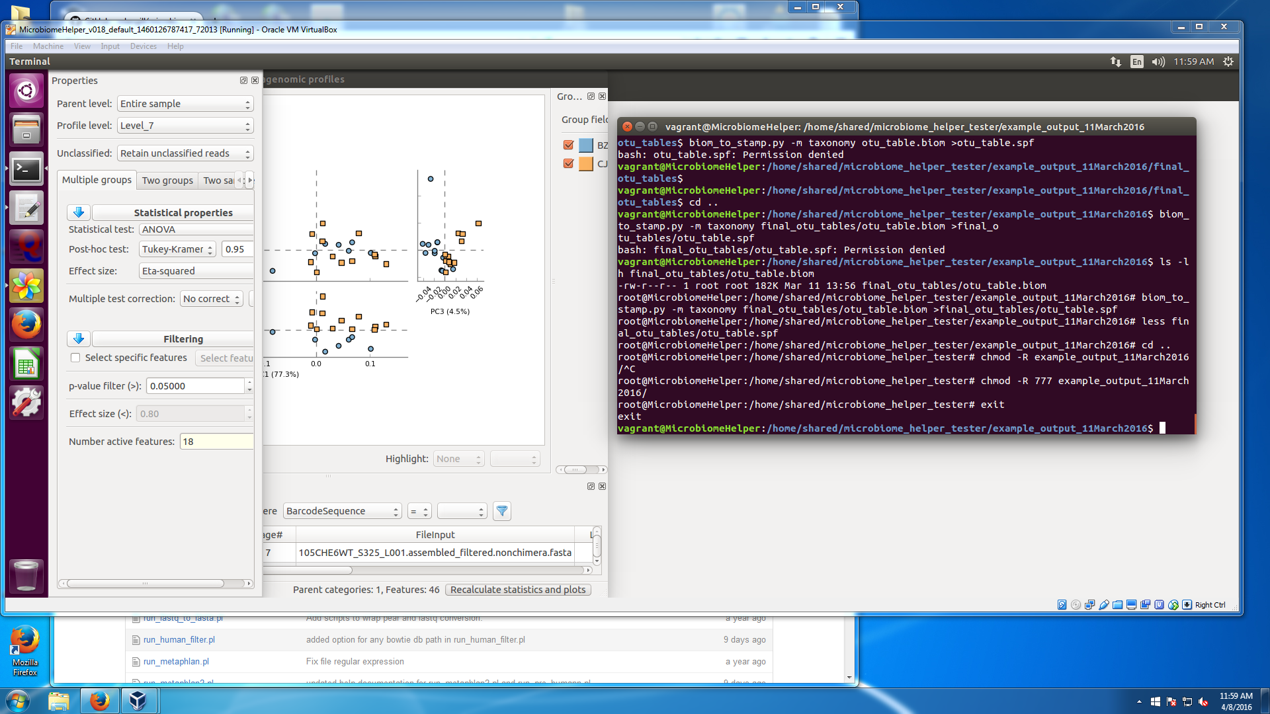Enable Select specific features checkbox
1270x714 pixels.
pyautogui.click(x=75, y=358)
